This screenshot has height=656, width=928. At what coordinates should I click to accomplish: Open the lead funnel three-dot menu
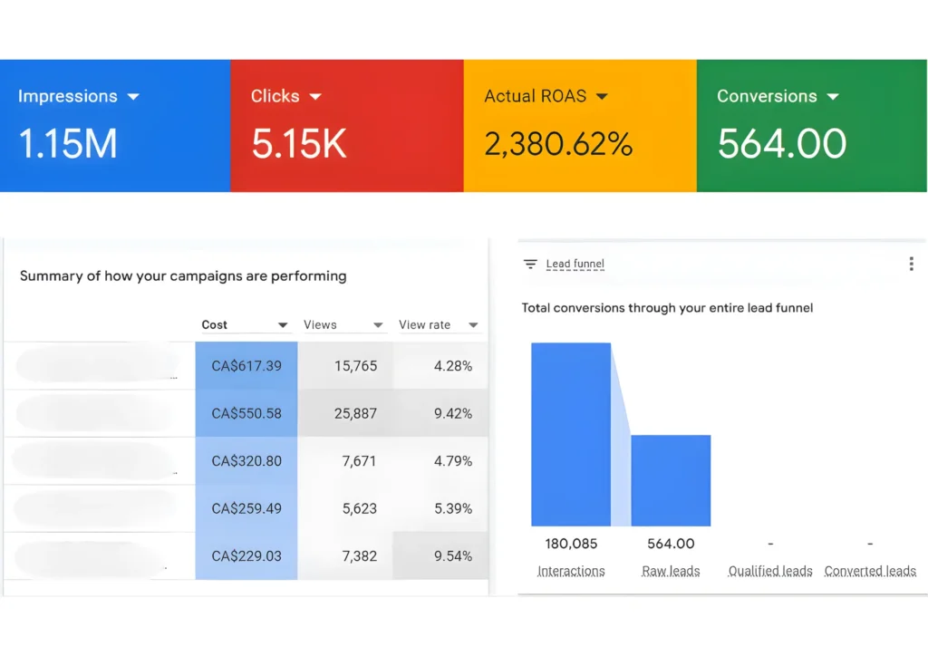click(x=911, y=264)
